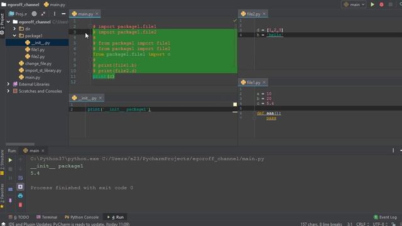Click the Project panel horizontal scrollbar

point(20,144)
